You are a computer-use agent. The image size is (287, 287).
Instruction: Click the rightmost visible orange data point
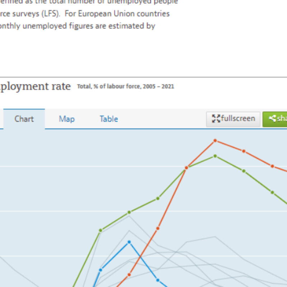coord(272,166)
